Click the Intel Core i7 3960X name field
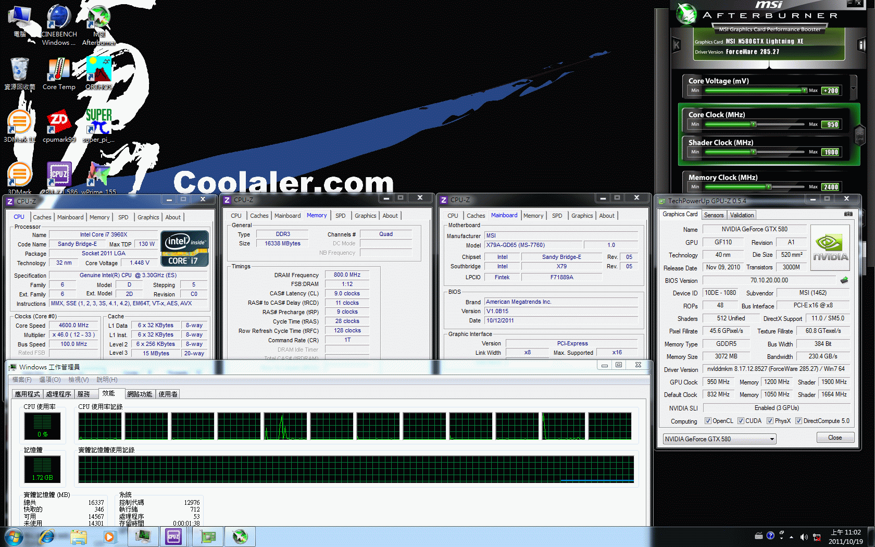 [x=103, y=235]
